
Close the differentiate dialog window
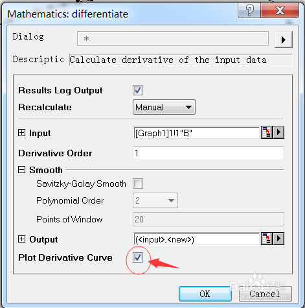point(280,10)
